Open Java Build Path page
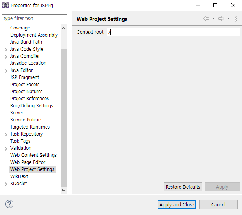242x215 pixels. pos(26,42)
